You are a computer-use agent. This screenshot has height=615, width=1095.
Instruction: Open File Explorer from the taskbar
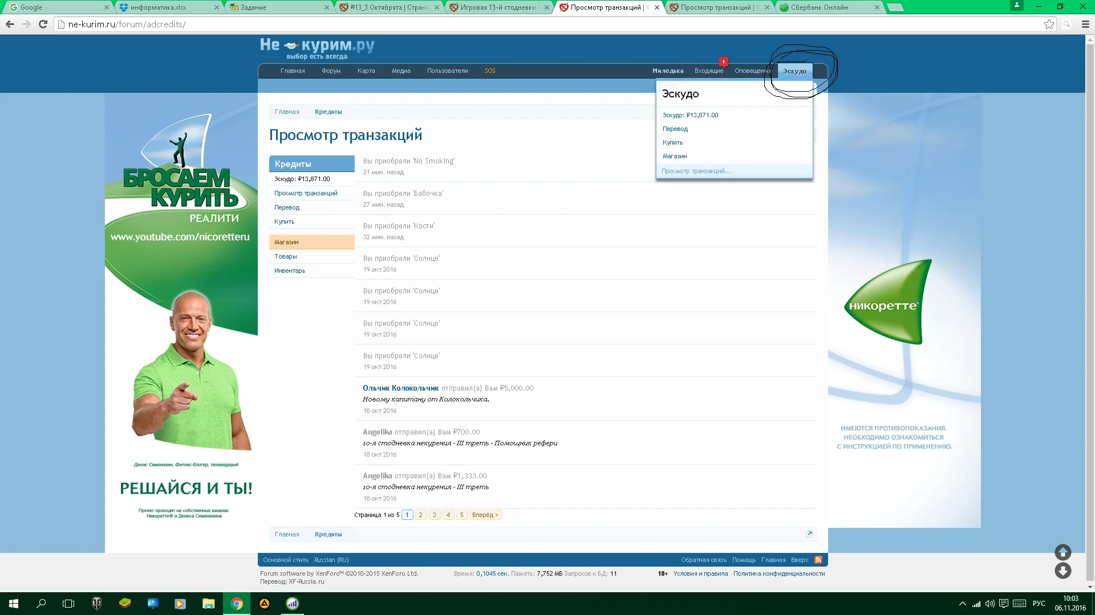(209, 604)
